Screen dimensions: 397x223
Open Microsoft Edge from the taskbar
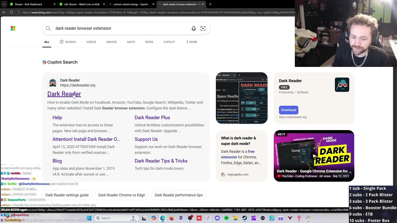163,218
